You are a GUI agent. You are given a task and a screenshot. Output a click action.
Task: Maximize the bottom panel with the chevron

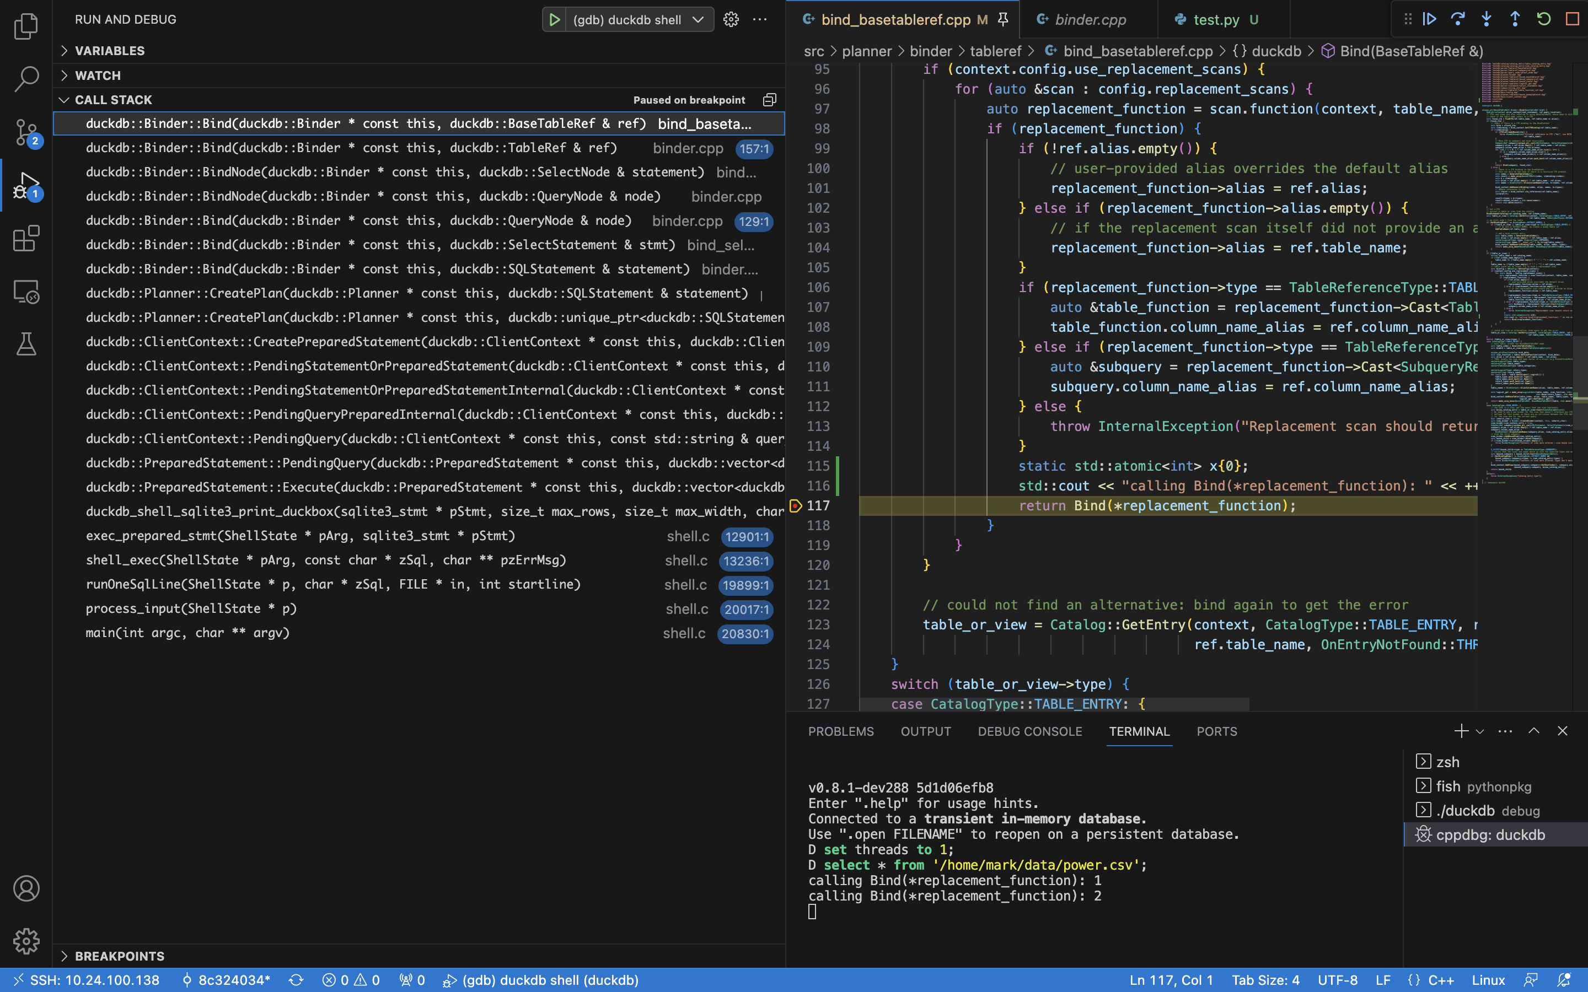tap(1533, 730)
